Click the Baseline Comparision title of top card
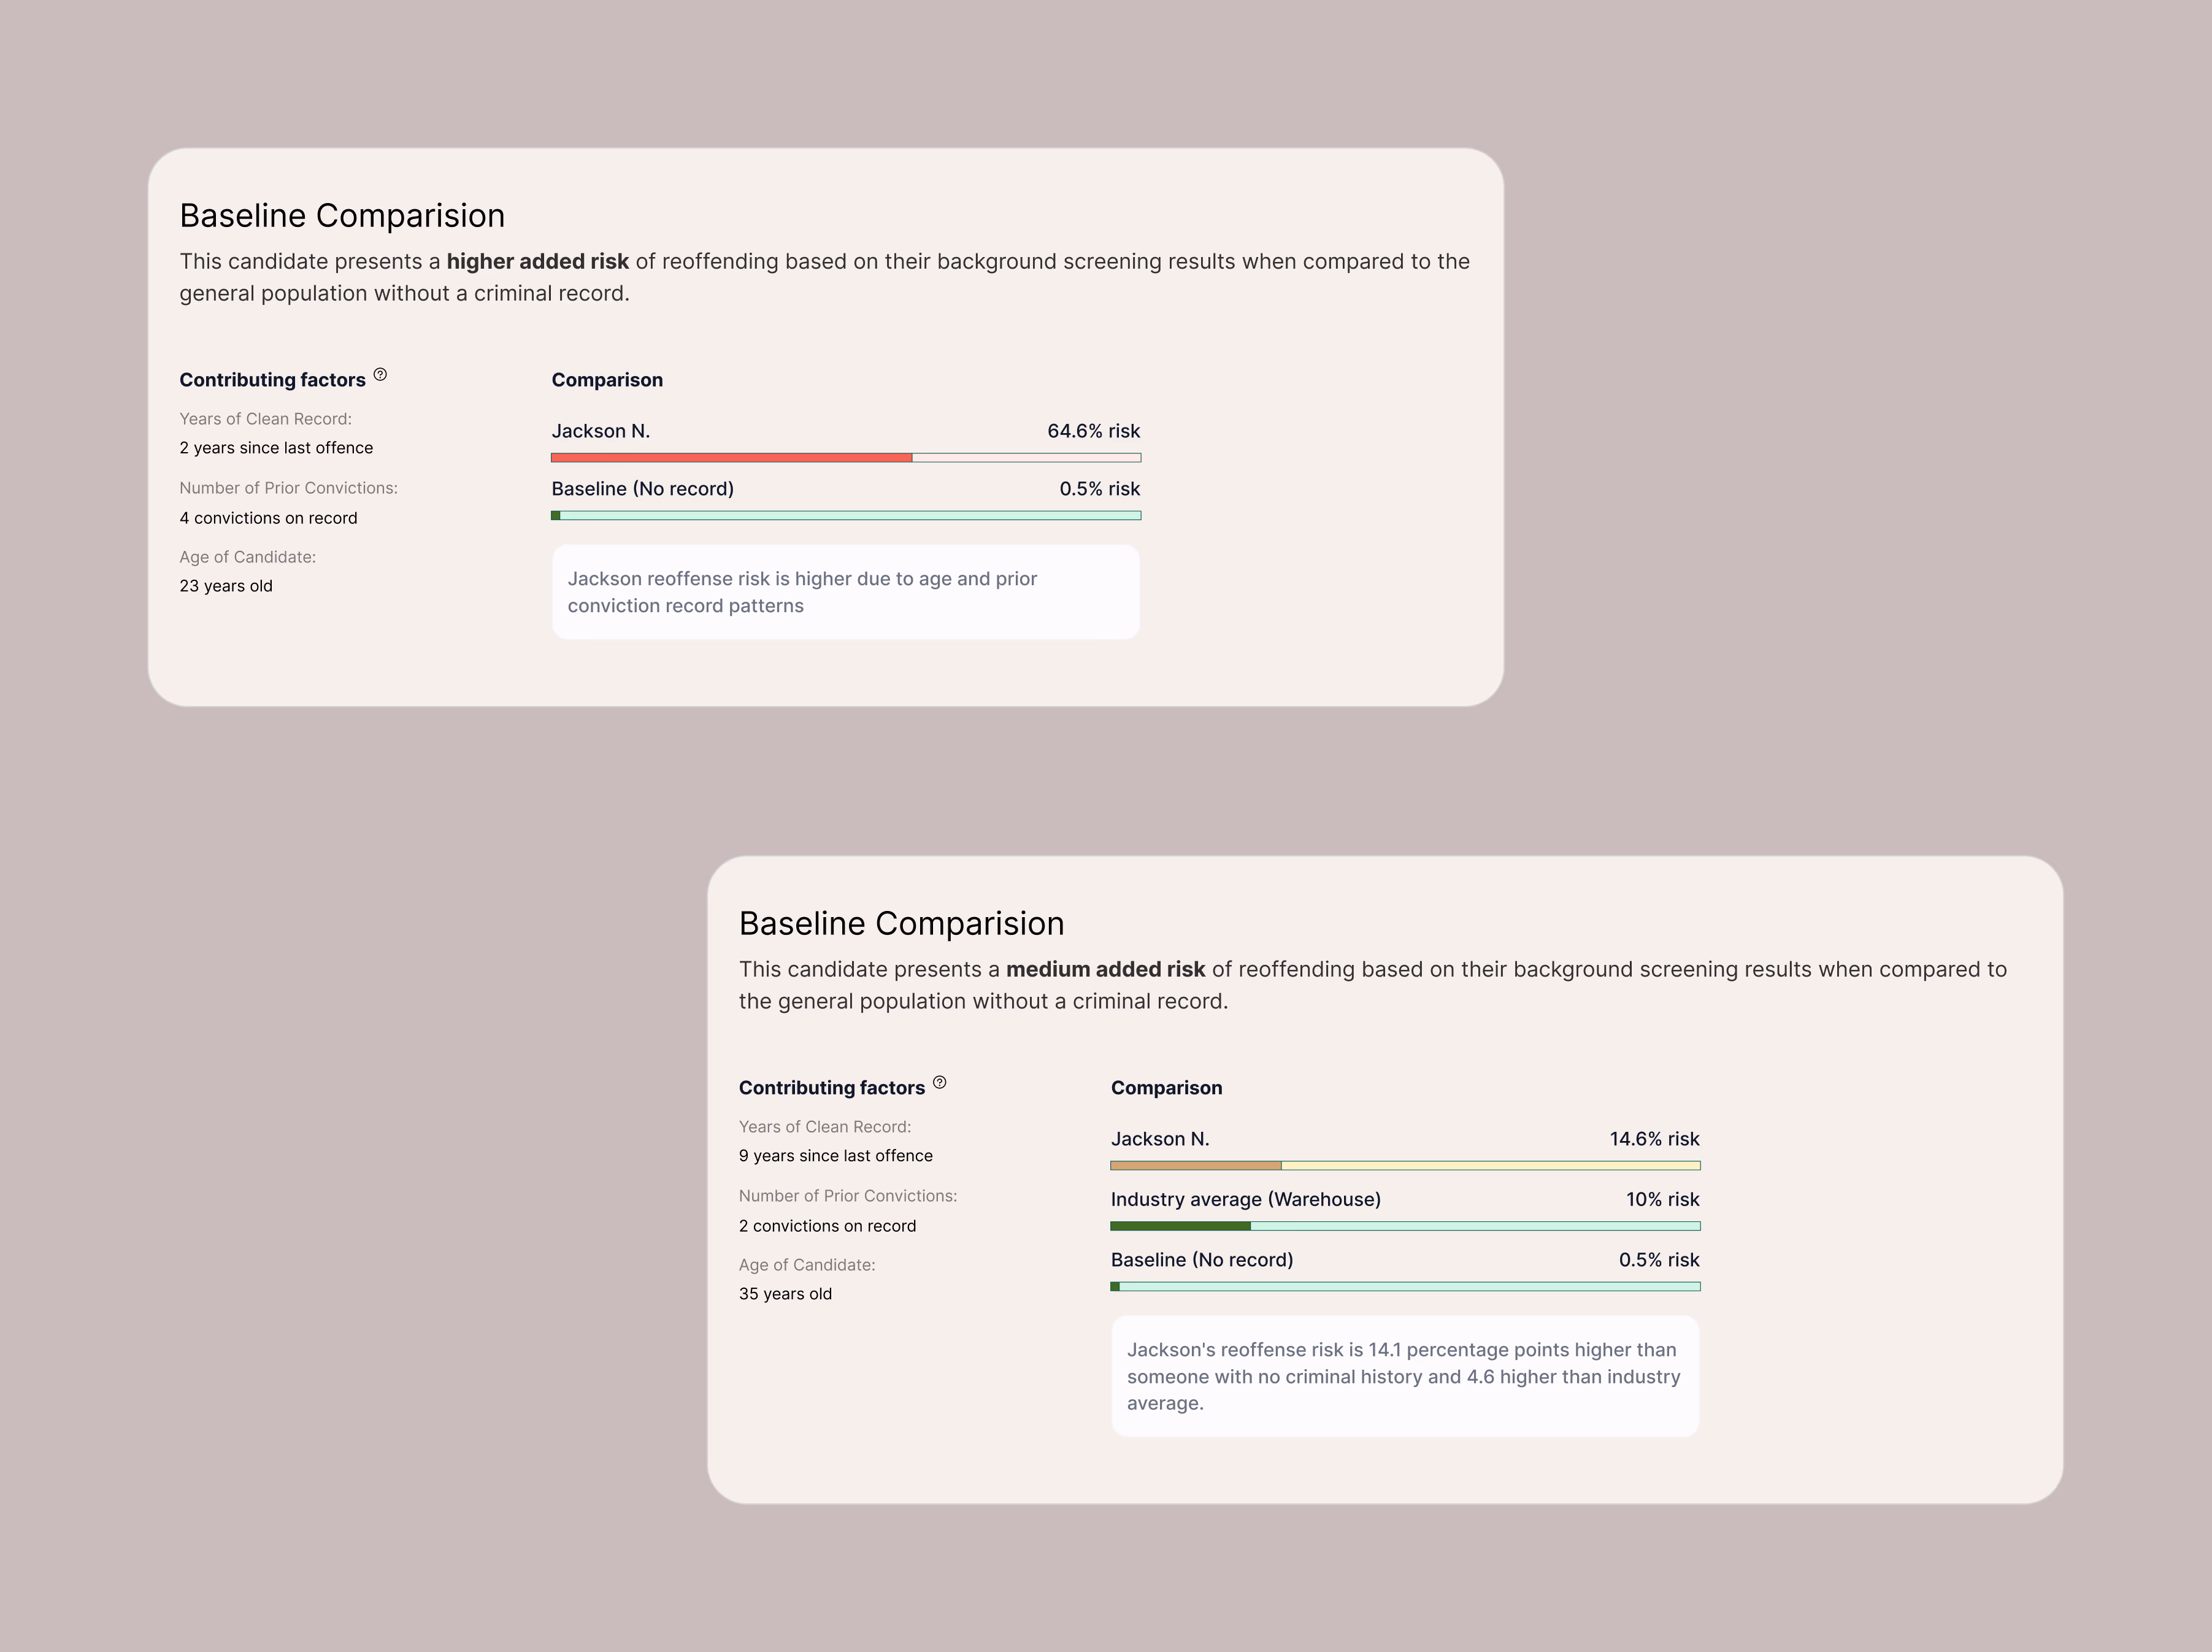Viewport: 2212px width, 1652px height. point(342,215)
